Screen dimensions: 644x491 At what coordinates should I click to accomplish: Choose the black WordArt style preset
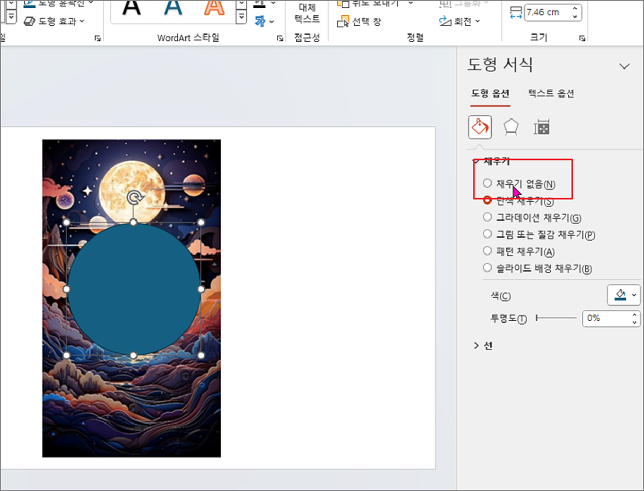131,7
